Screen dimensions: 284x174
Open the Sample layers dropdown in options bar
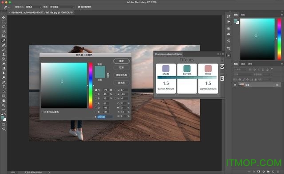point(62,7)
